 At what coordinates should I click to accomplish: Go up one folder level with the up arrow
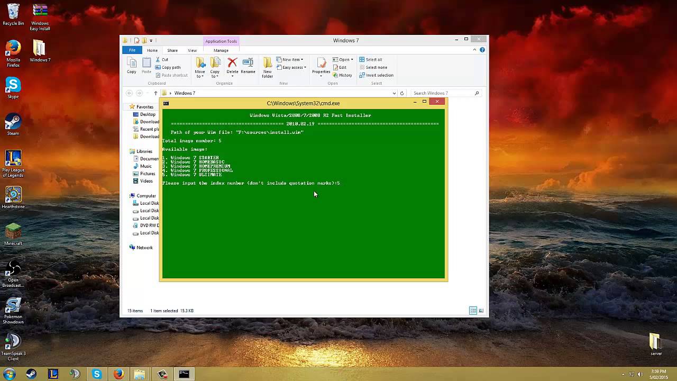(155, 93)
